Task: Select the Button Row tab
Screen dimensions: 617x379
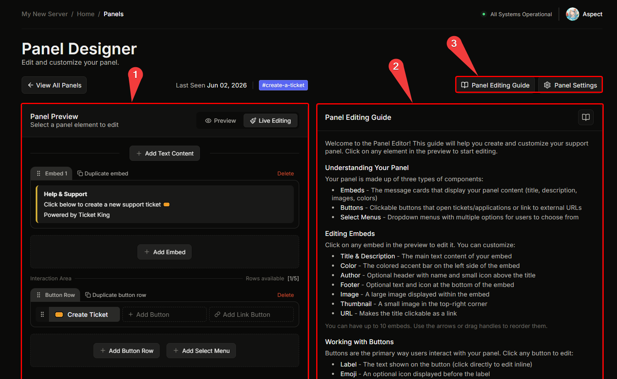Action: click(x=55, y=295)
